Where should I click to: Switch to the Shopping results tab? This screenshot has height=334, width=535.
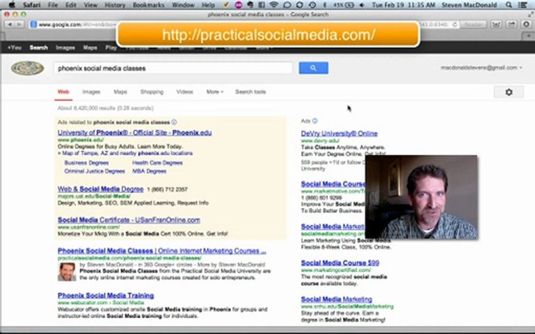[x=152, y=92]
